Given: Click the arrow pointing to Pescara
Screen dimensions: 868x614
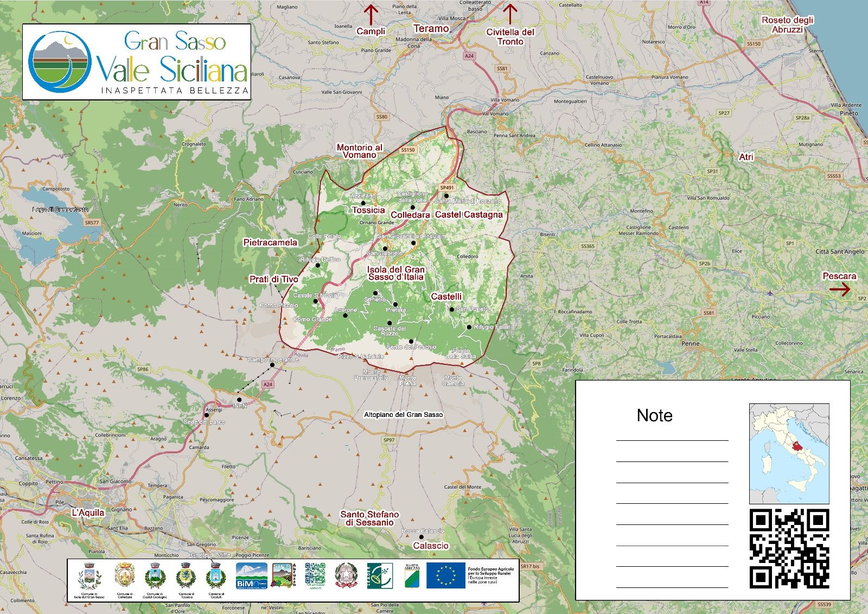Looking at the screenshot, I should [x=840, y=290].
